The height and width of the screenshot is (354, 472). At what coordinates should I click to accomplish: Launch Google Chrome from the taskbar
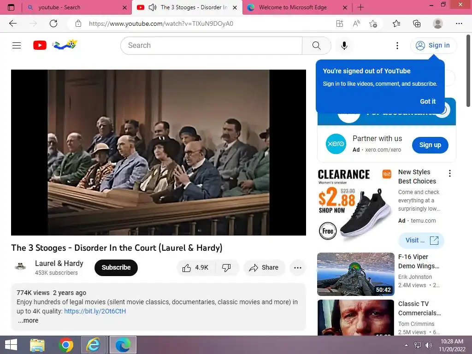pos(66,345)
